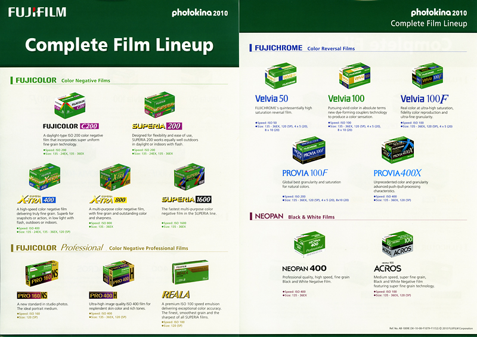This screenshot has width=477, height=337.
Task: Click the FUJICOLOR C200 product logo
Action: click(71, 126)
